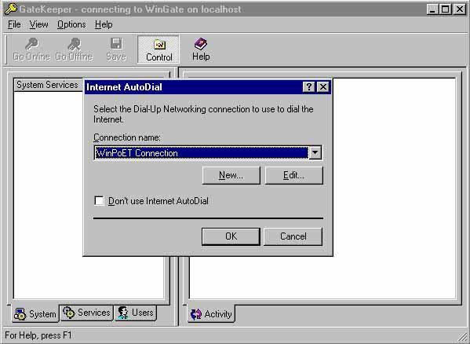Image resolution: width=470 pixels, height=344 pixels.
Task: Select the WinPoET Connection field text
Action: point(137,153)
